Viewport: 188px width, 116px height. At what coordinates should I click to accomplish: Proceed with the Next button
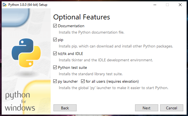click(147, 108)
